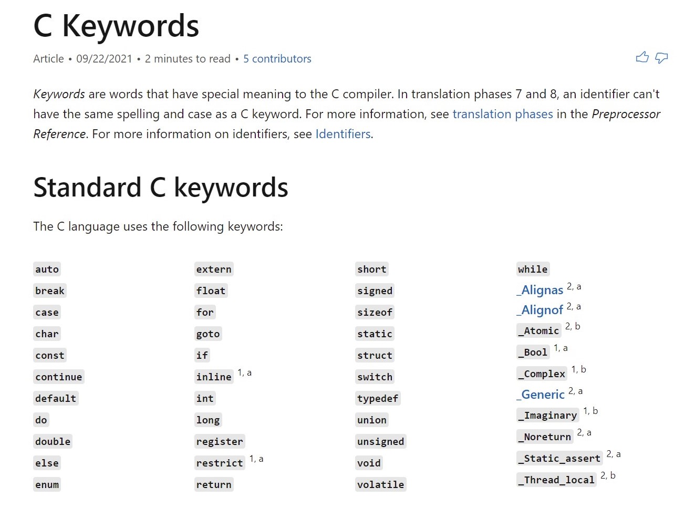Screen dimensions: 685x508
Task: Open the 5 contributors link
Action: point(277,59)
